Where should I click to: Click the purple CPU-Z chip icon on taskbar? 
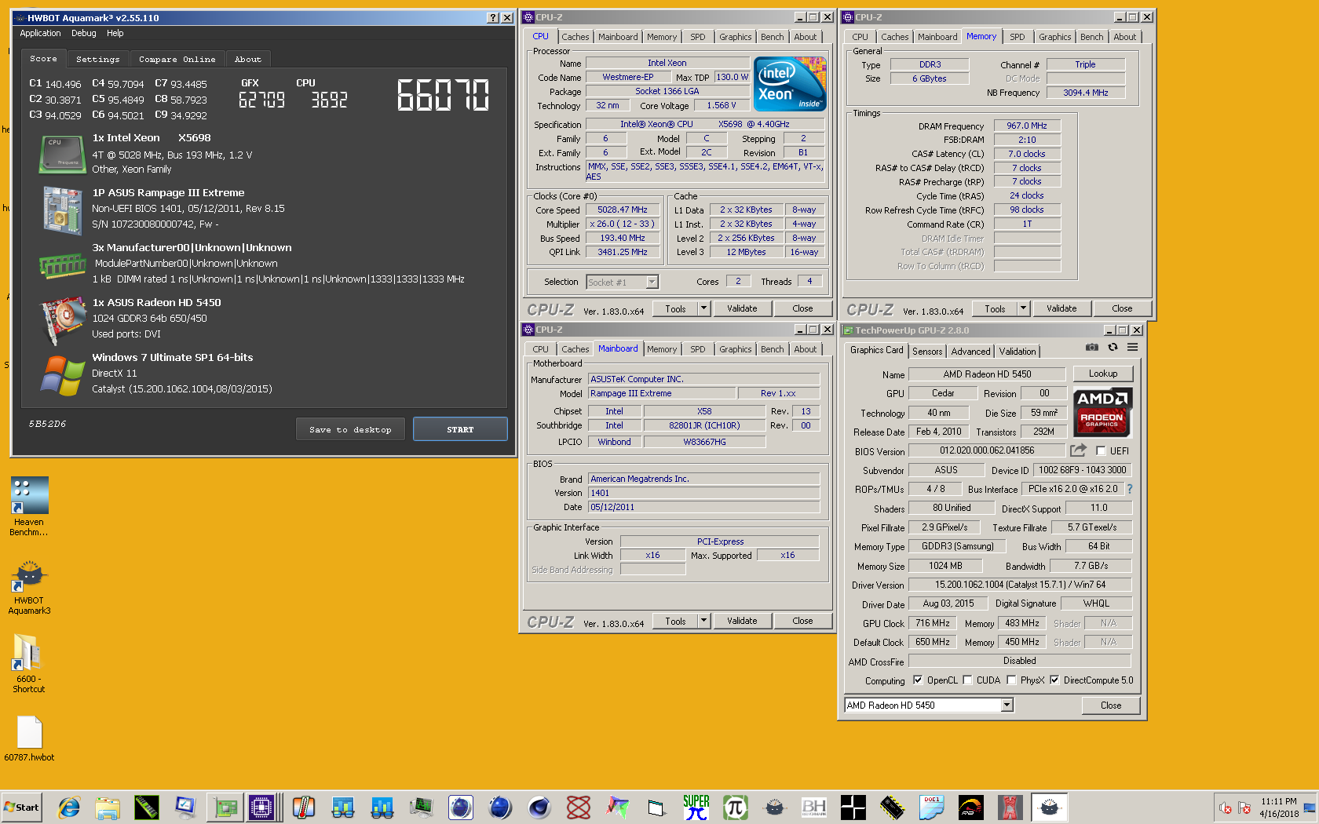(x=261, y=807)
